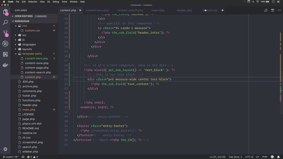Click the Manage settings gear icon

click(x=5, y=149)
